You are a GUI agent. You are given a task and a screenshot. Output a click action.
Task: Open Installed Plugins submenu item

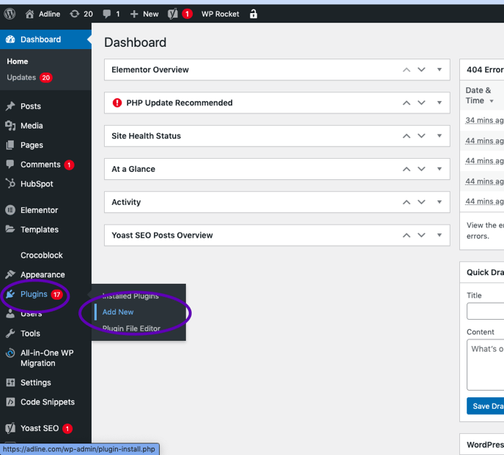130,296
